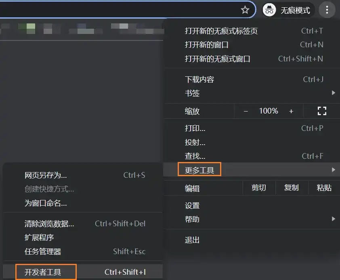Zoom in with the plus button

(x=291, y=111)
